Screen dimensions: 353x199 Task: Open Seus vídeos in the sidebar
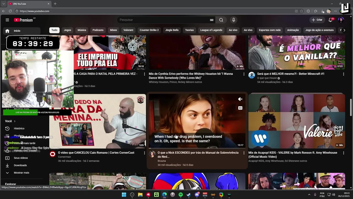pos(21,158)
